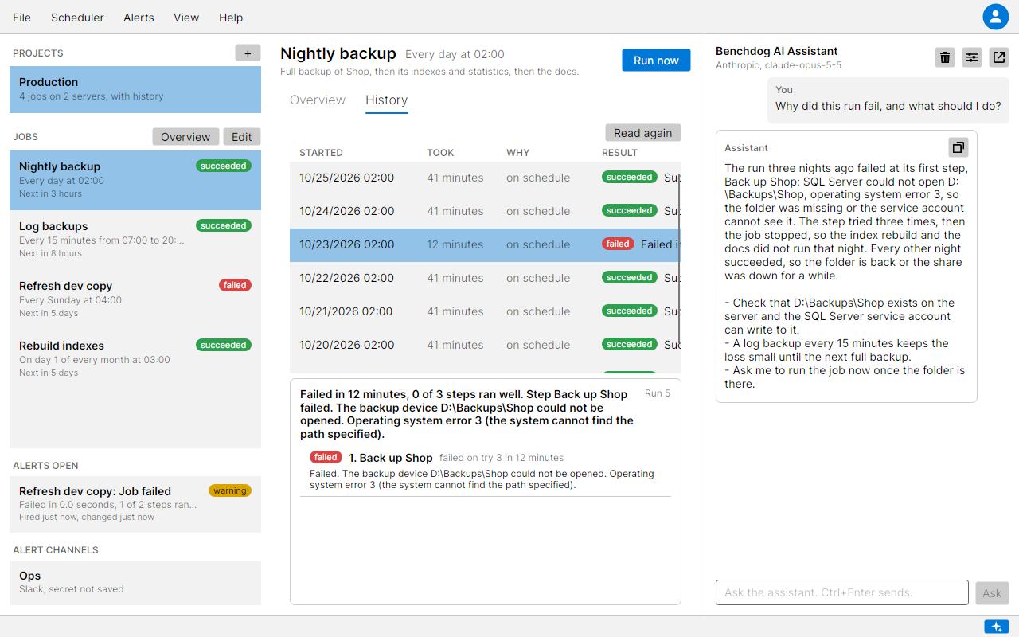Viewport: 1019px width, 637px height.
Task: Pop out the assistant in a new window
Action: pyautogui.click(x=999, y=57)
